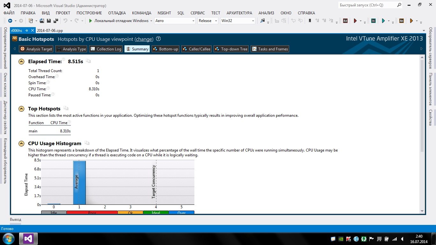The height and width of the screenshot is (245, 436).
Task: Open the document tab list dropdown
Action: pyautogui.click(x=424, y=31)
